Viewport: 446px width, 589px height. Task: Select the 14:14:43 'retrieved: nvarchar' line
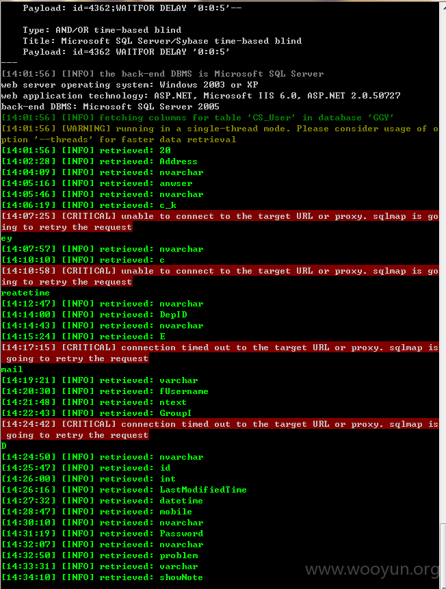point(102,326)
